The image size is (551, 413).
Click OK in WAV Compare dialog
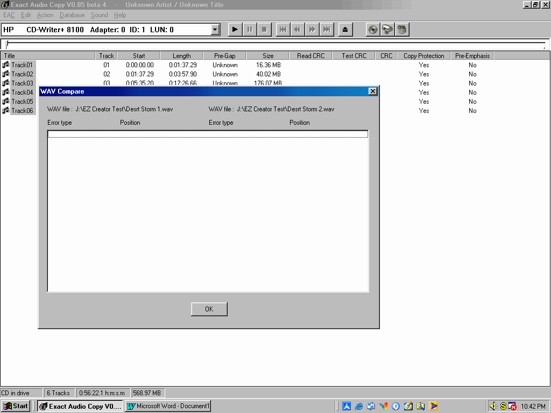coord(209,309)
